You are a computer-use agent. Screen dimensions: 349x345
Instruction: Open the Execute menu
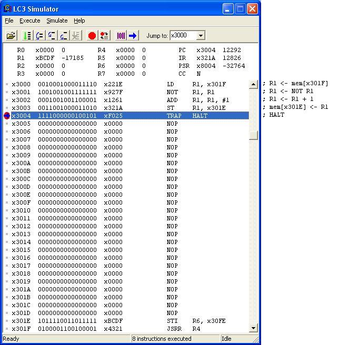[30, 21]
